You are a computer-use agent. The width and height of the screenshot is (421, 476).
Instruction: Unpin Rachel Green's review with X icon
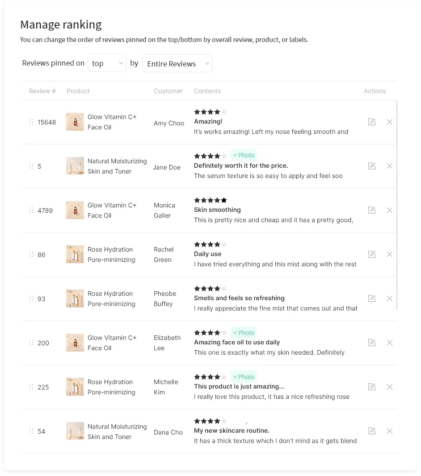click(389, 254)
